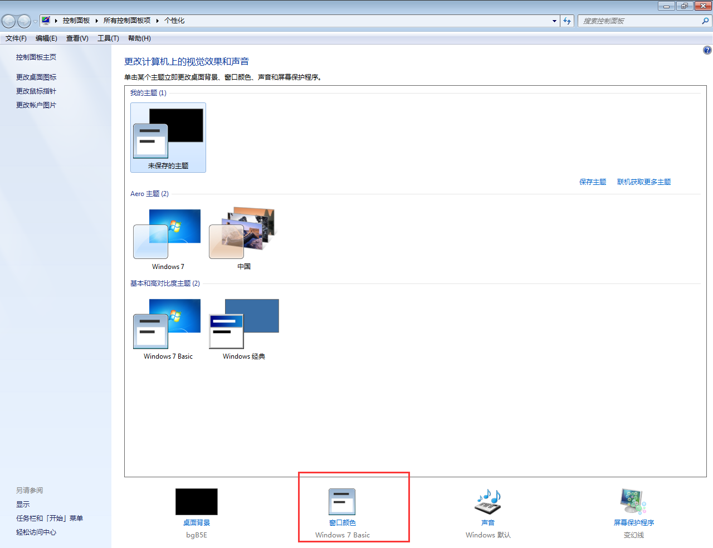Open the recent pages dropdown arrow
Image resolution: width=713 pixels, height=548 pixels.
[x=35, y=22]
